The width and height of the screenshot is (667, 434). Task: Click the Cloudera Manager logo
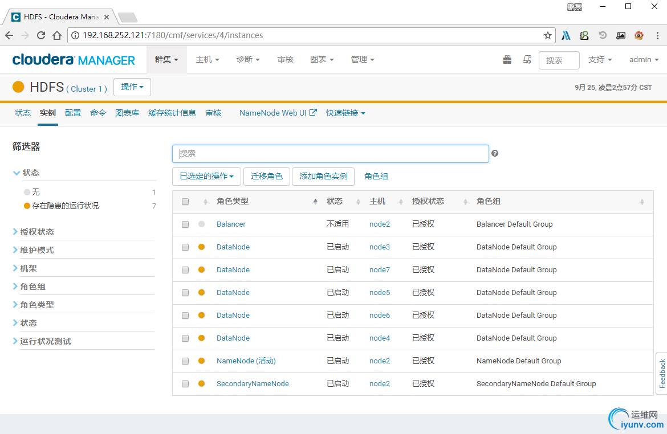click(74, 59)
